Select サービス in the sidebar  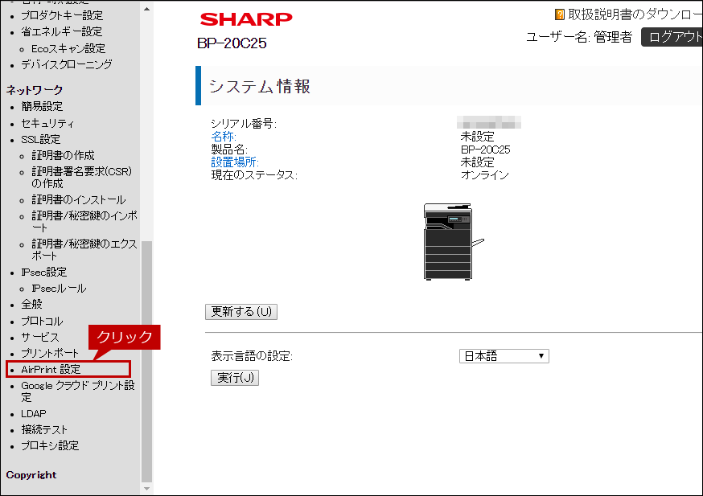[40, 337]
